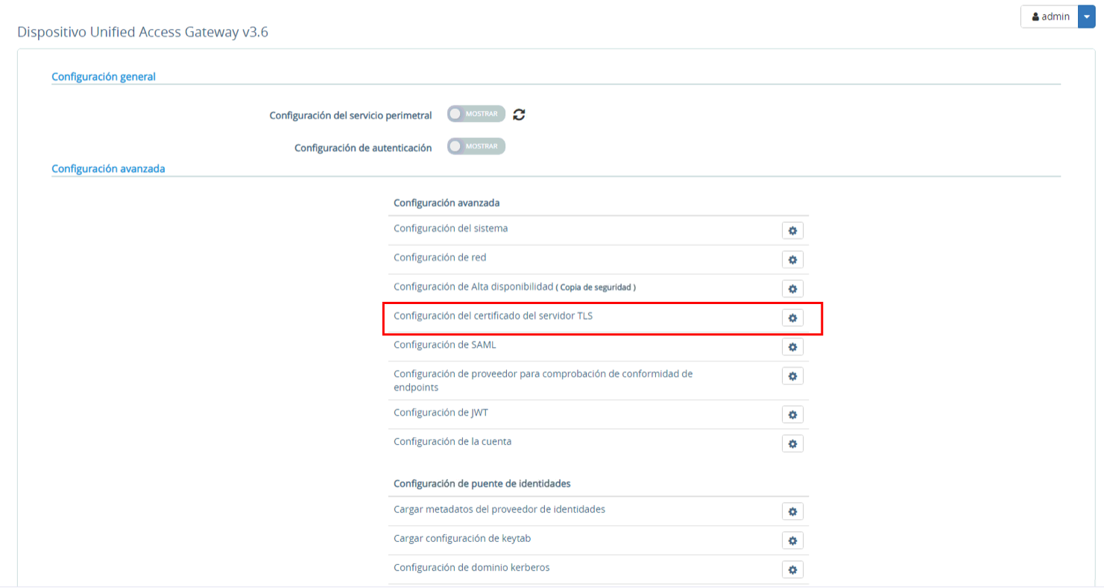Select 'Configuración de dominio kerberos' text
The image size is (1104, 588).
(472, 567)
